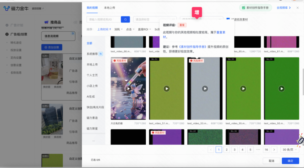The width and height of the screenshot is (304, 168).
Task: Close the video selection dialog
Action: pos(297,8)
